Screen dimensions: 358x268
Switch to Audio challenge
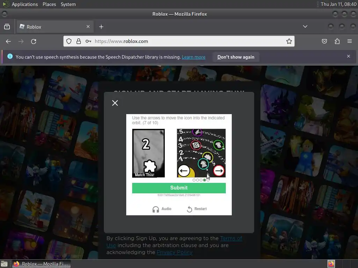coord(162,209)
